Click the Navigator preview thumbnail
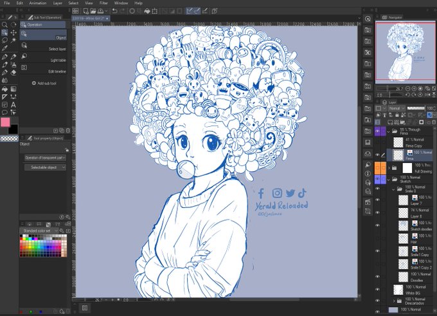 [406, 52]
